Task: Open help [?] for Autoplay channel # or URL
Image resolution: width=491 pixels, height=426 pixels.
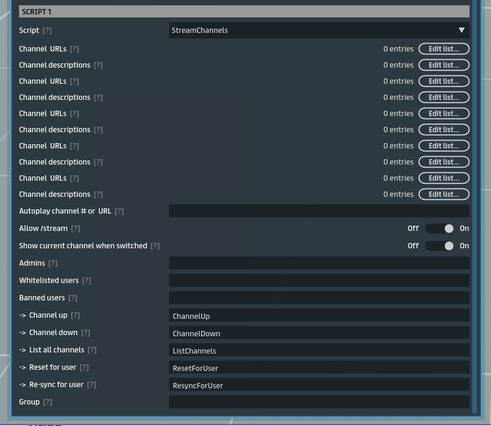Action: (119, 211)
